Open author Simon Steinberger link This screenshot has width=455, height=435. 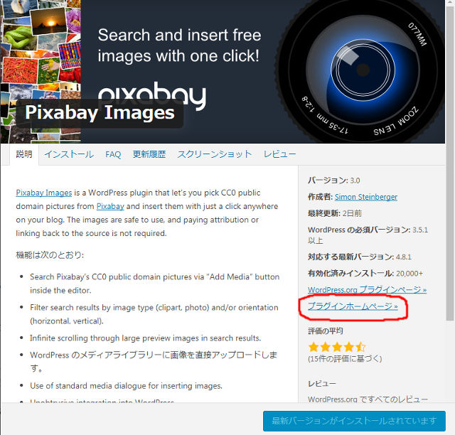pyautogui.click(x=366, y=197)
